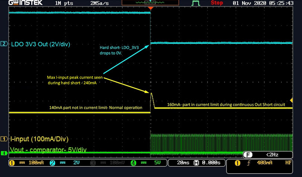Select the channel 1 ground marker
Screen dimensions: 302x177
[x=4, y=139]
